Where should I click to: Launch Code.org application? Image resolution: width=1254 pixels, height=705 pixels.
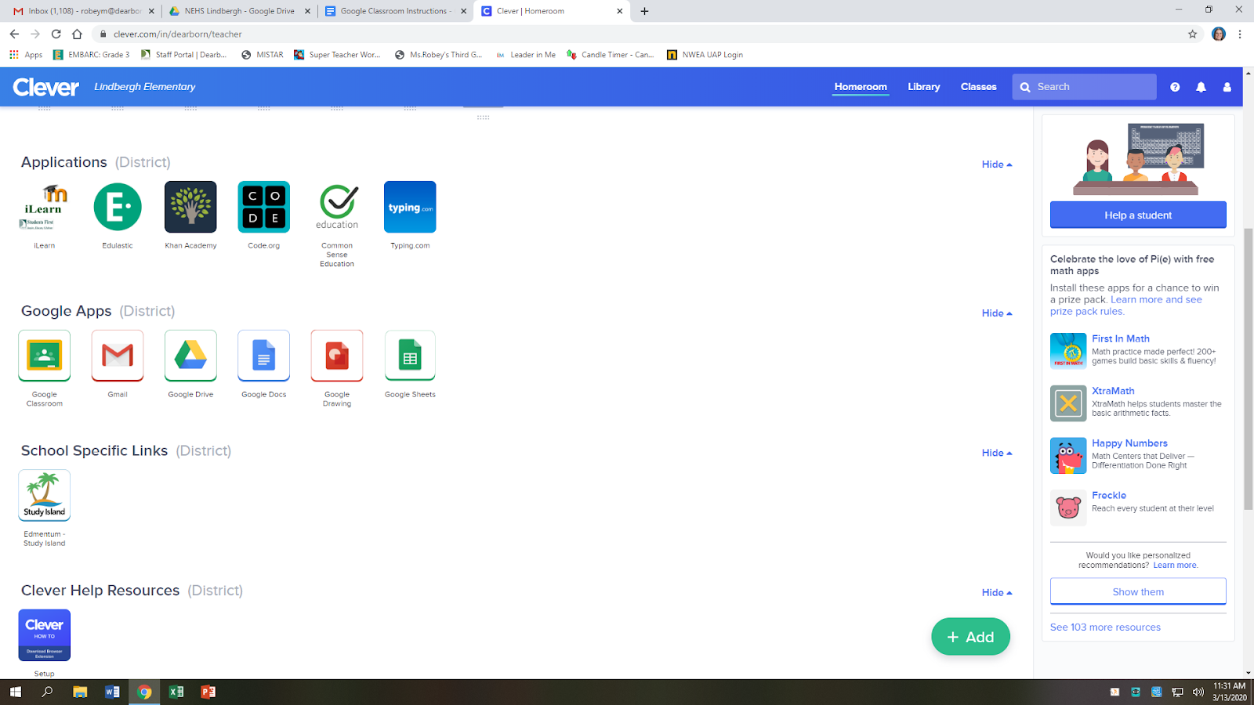click(264, 207)
